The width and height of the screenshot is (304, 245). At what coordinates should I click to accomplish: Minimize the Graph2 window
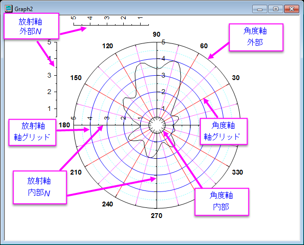260,9
